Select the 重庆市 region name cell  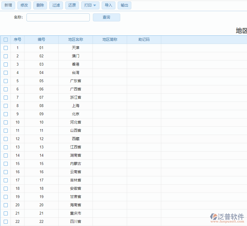[x=76, y=213]
